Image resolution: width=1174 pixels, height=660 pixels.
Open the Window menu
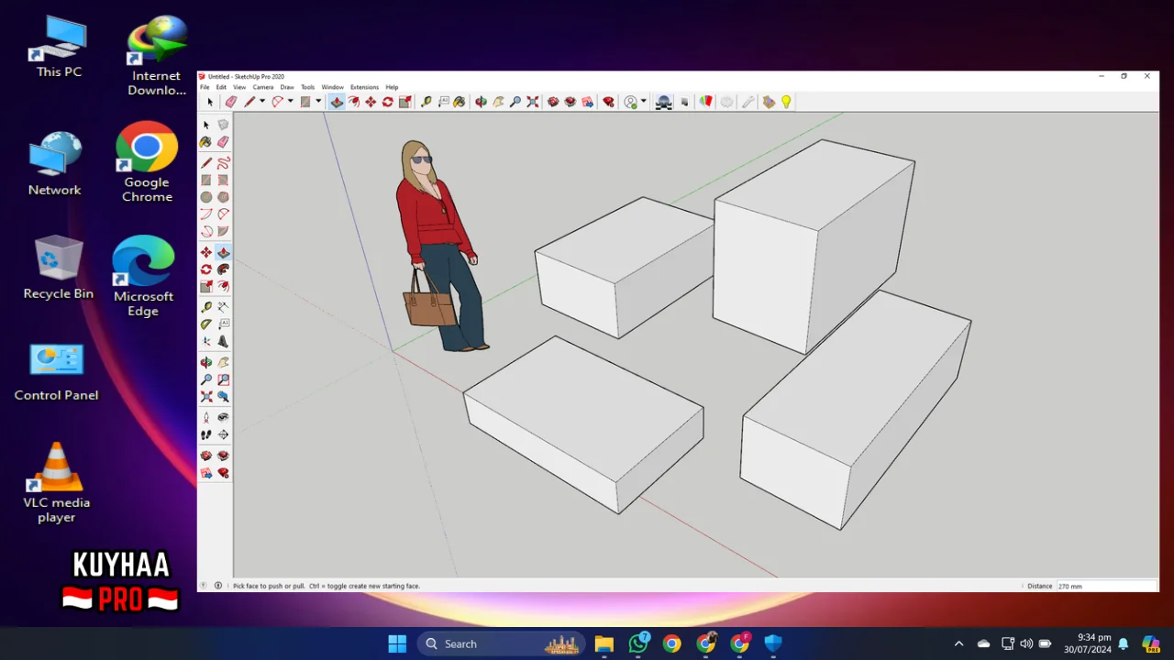coord(332,87)
